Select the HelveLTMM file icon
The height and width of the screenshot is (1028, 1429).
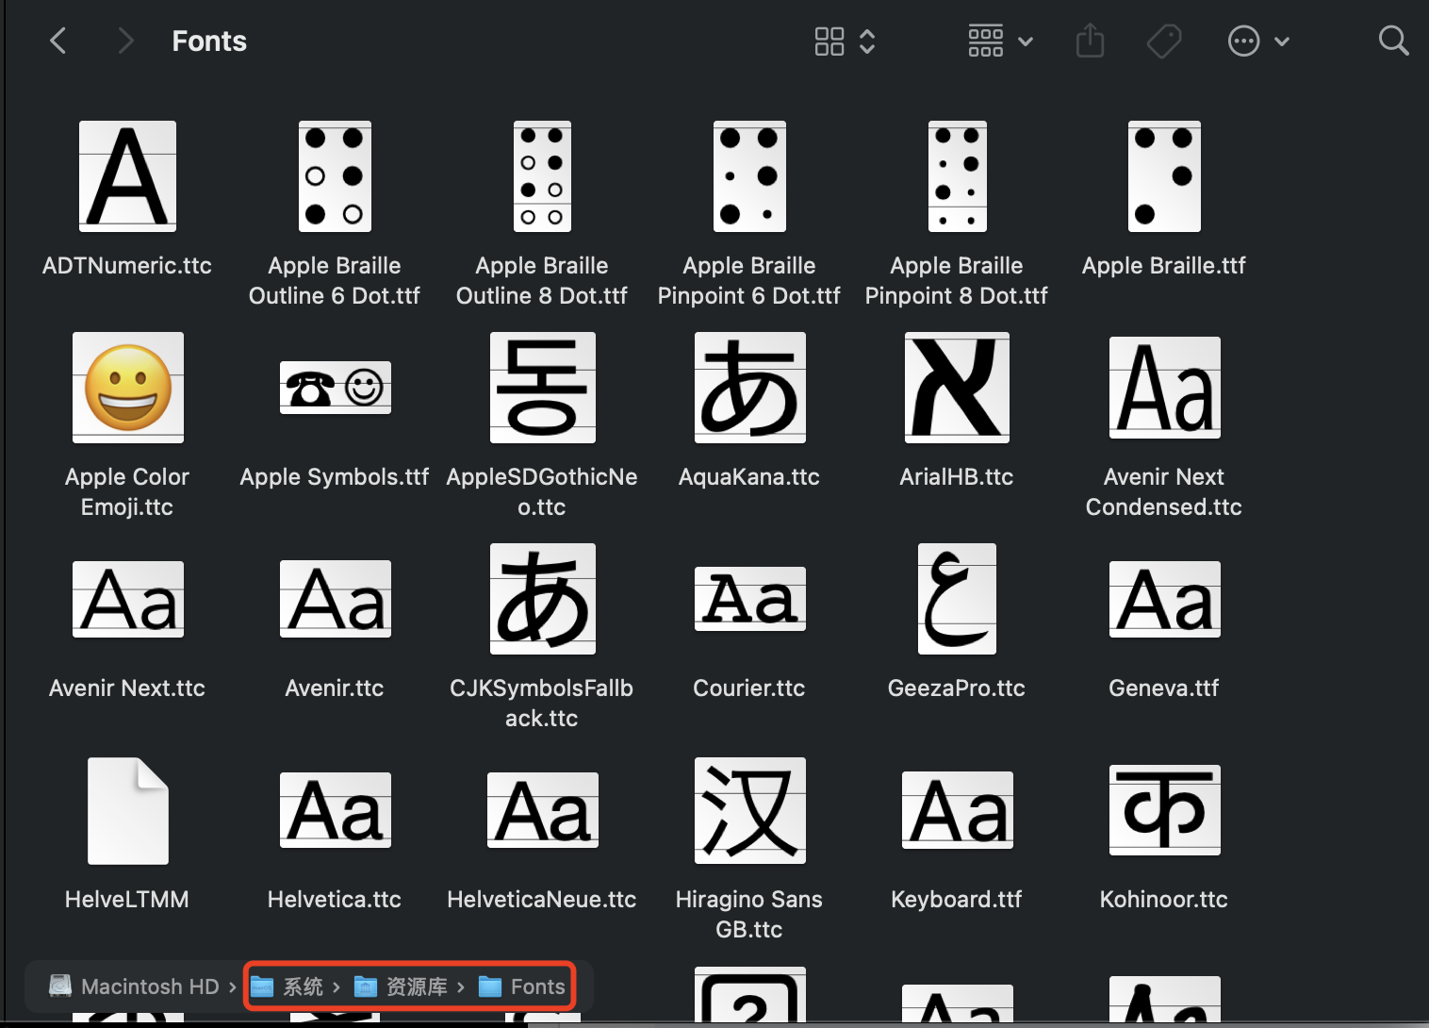pyautogui.click(x=127, y=810)
